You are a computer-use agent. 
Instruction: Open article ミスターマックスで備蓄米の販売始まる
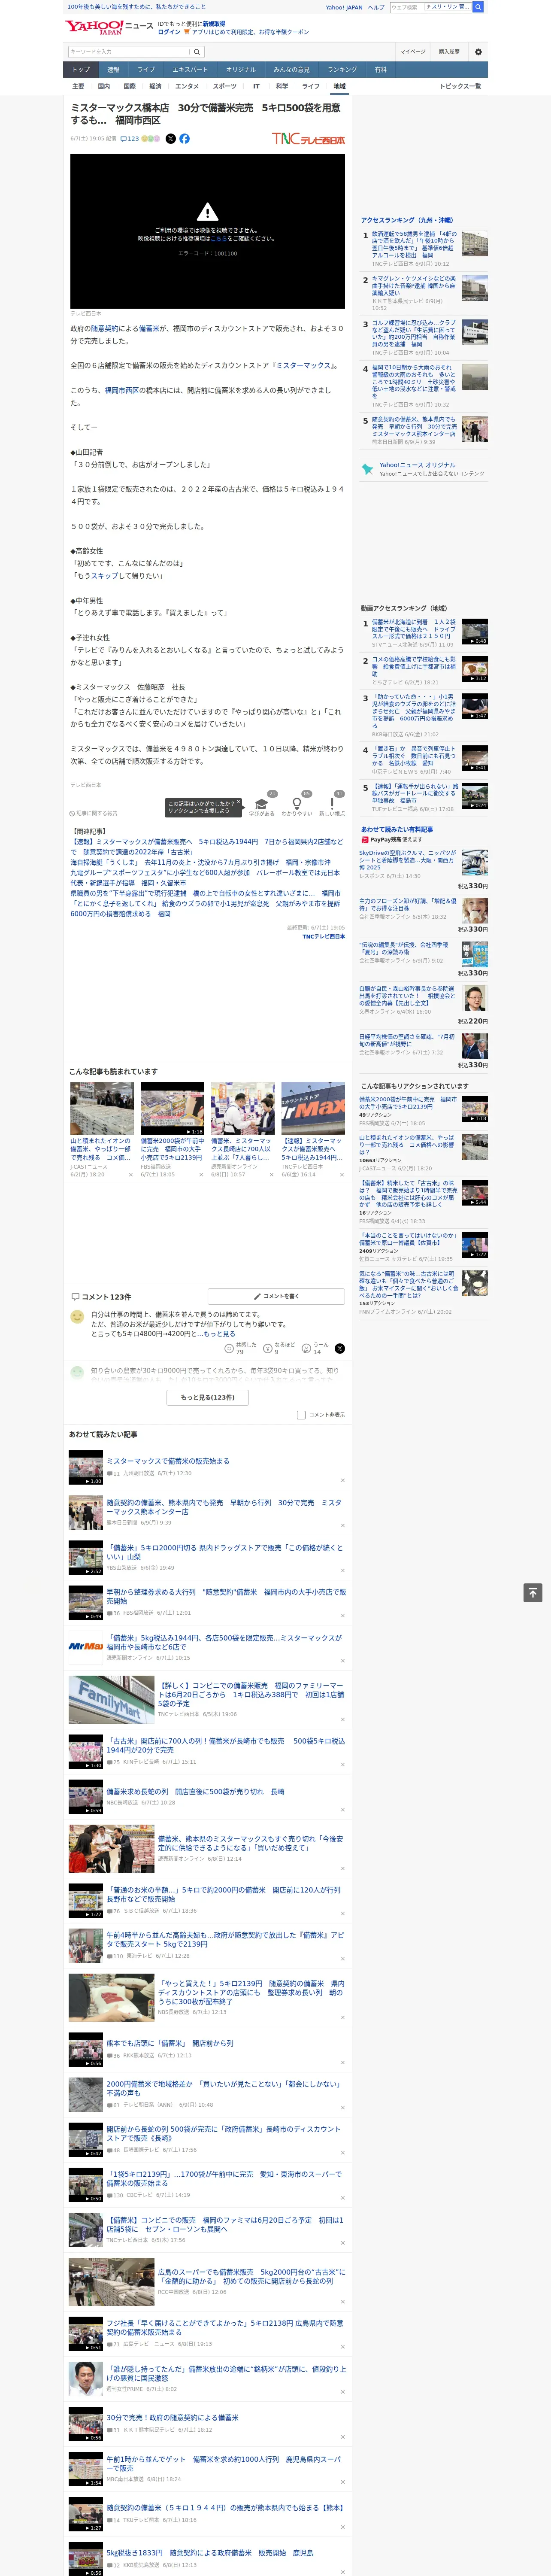(x=168, y=1461)
